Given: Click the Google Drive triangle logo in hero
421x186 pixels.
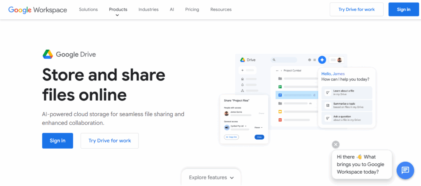Looking at the screenshot, I should (x=48, y=55).
